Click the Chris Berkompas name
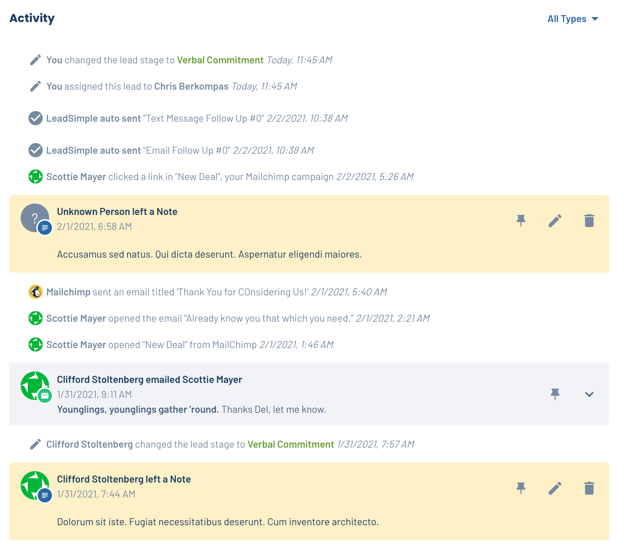 [x=191, y=86]
